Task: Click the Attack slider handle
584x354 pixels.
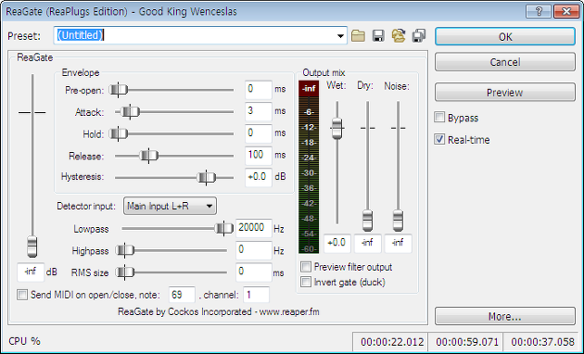Action: [130, 111]
